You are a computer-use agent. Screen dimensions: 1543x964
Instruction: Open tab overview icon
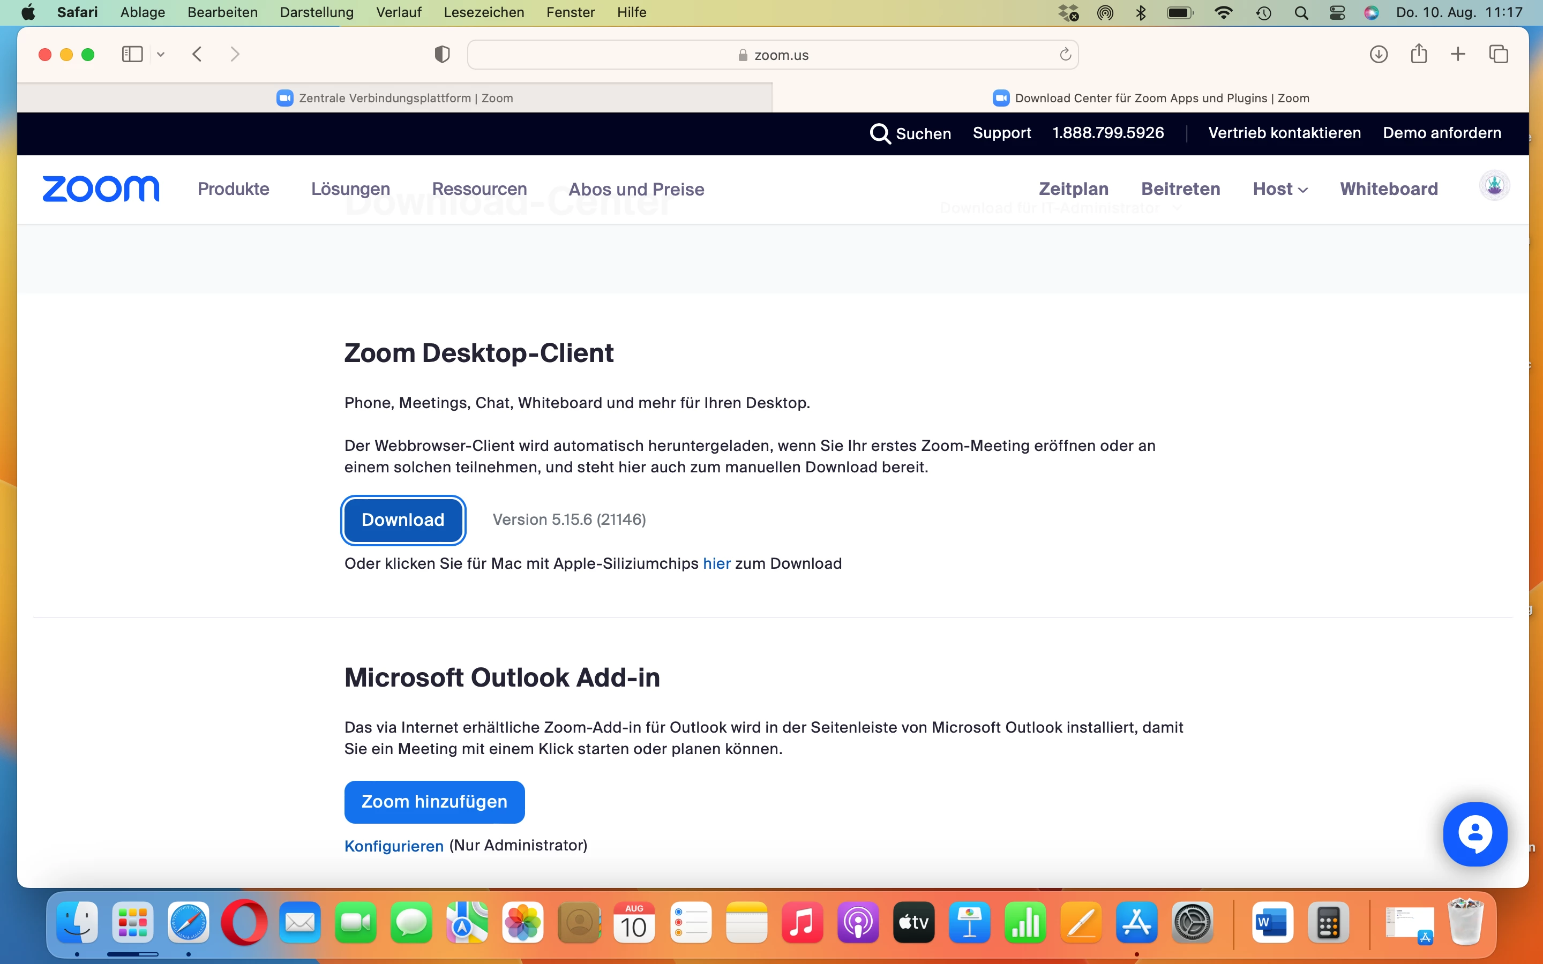(1499, 54)
